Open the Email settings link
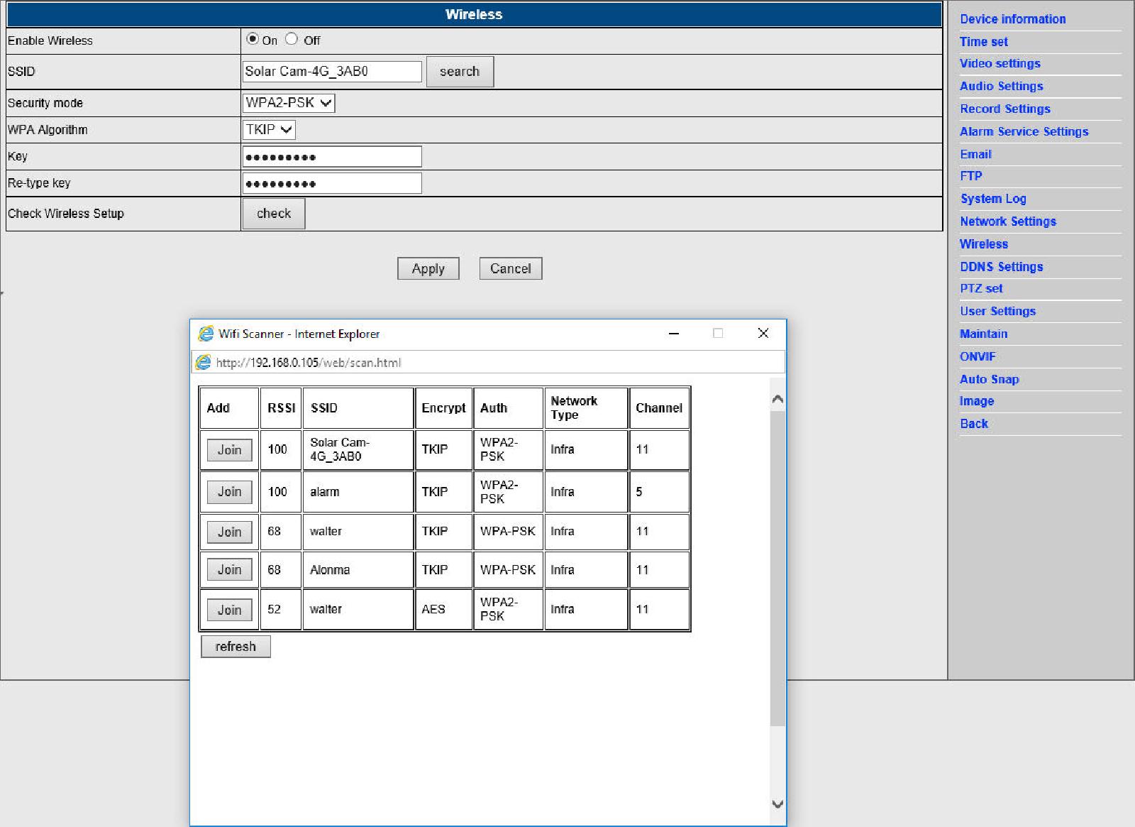Viewport: 1135px width, 827px height. [975, 154]
